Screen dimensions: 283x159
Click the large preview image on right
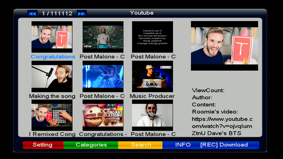(x=225, y=46)
